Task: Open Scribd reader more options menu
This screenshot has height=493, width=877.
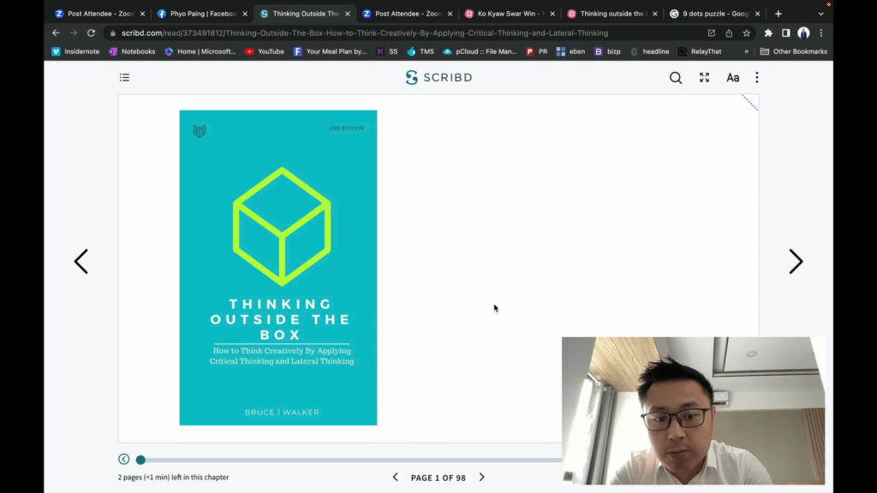Action: click(757, 78)
